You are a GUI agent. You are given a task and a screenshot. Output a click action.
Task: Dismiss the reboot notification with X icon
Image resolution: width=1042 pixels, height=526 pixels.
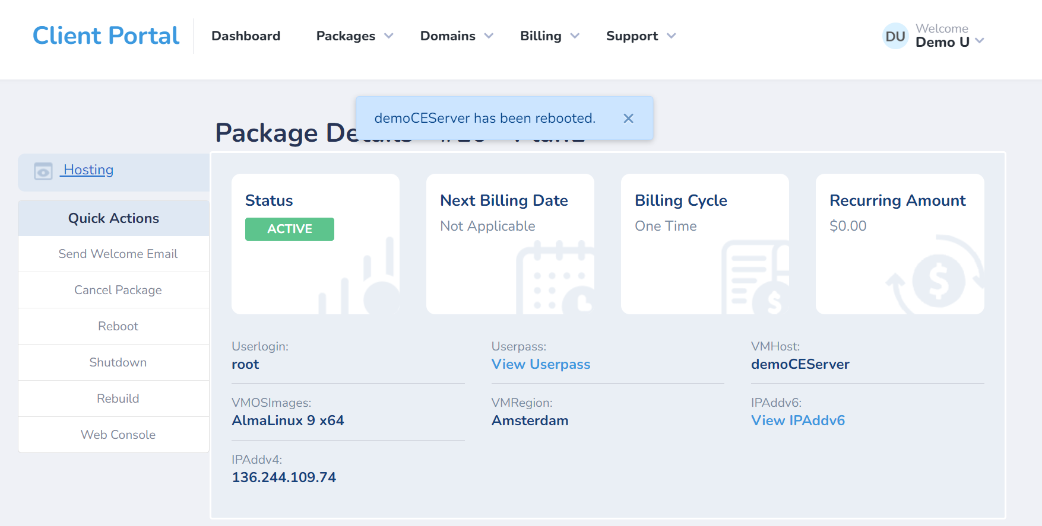point(628,119)
